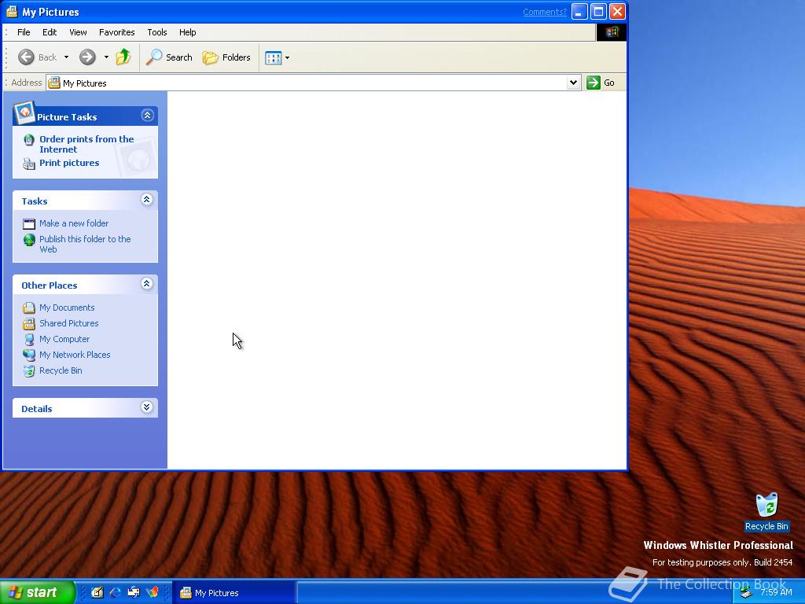Click the third Quick Launch icon

134,593
